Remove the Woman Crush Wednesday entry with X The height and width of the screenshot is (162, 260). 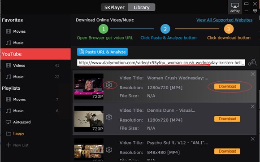coord(252,74)
